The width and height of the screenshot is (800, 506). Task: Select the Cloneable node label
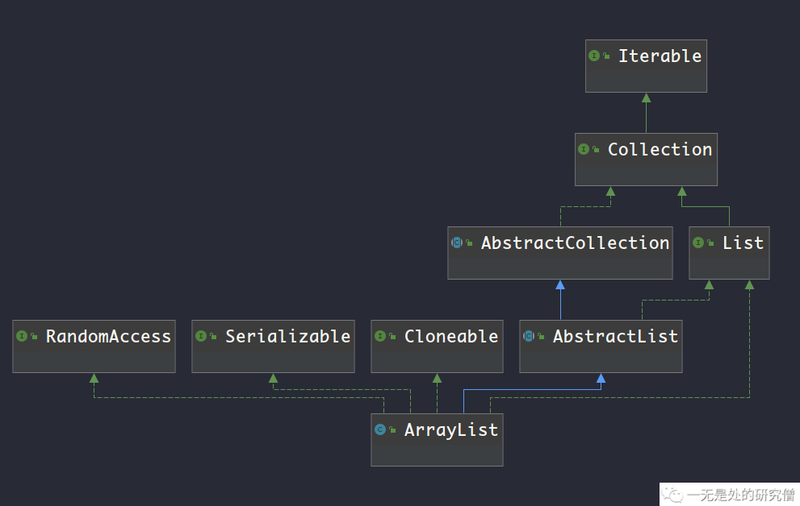450,336
